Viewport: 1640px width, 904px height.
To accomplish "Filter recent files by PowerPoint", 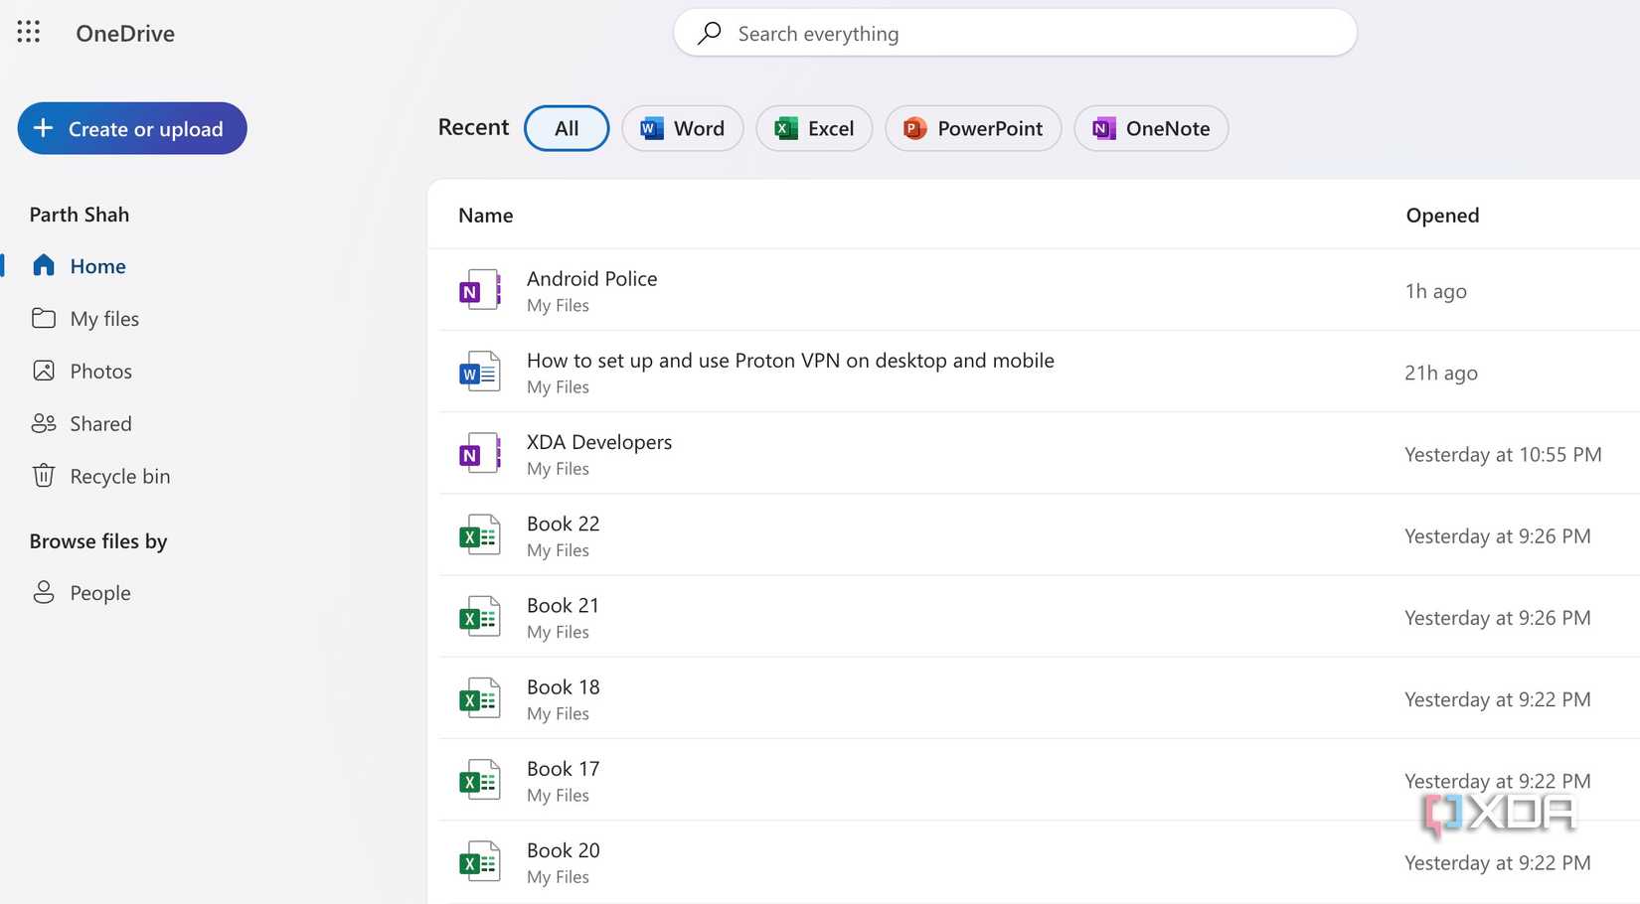I will [973, 128].
